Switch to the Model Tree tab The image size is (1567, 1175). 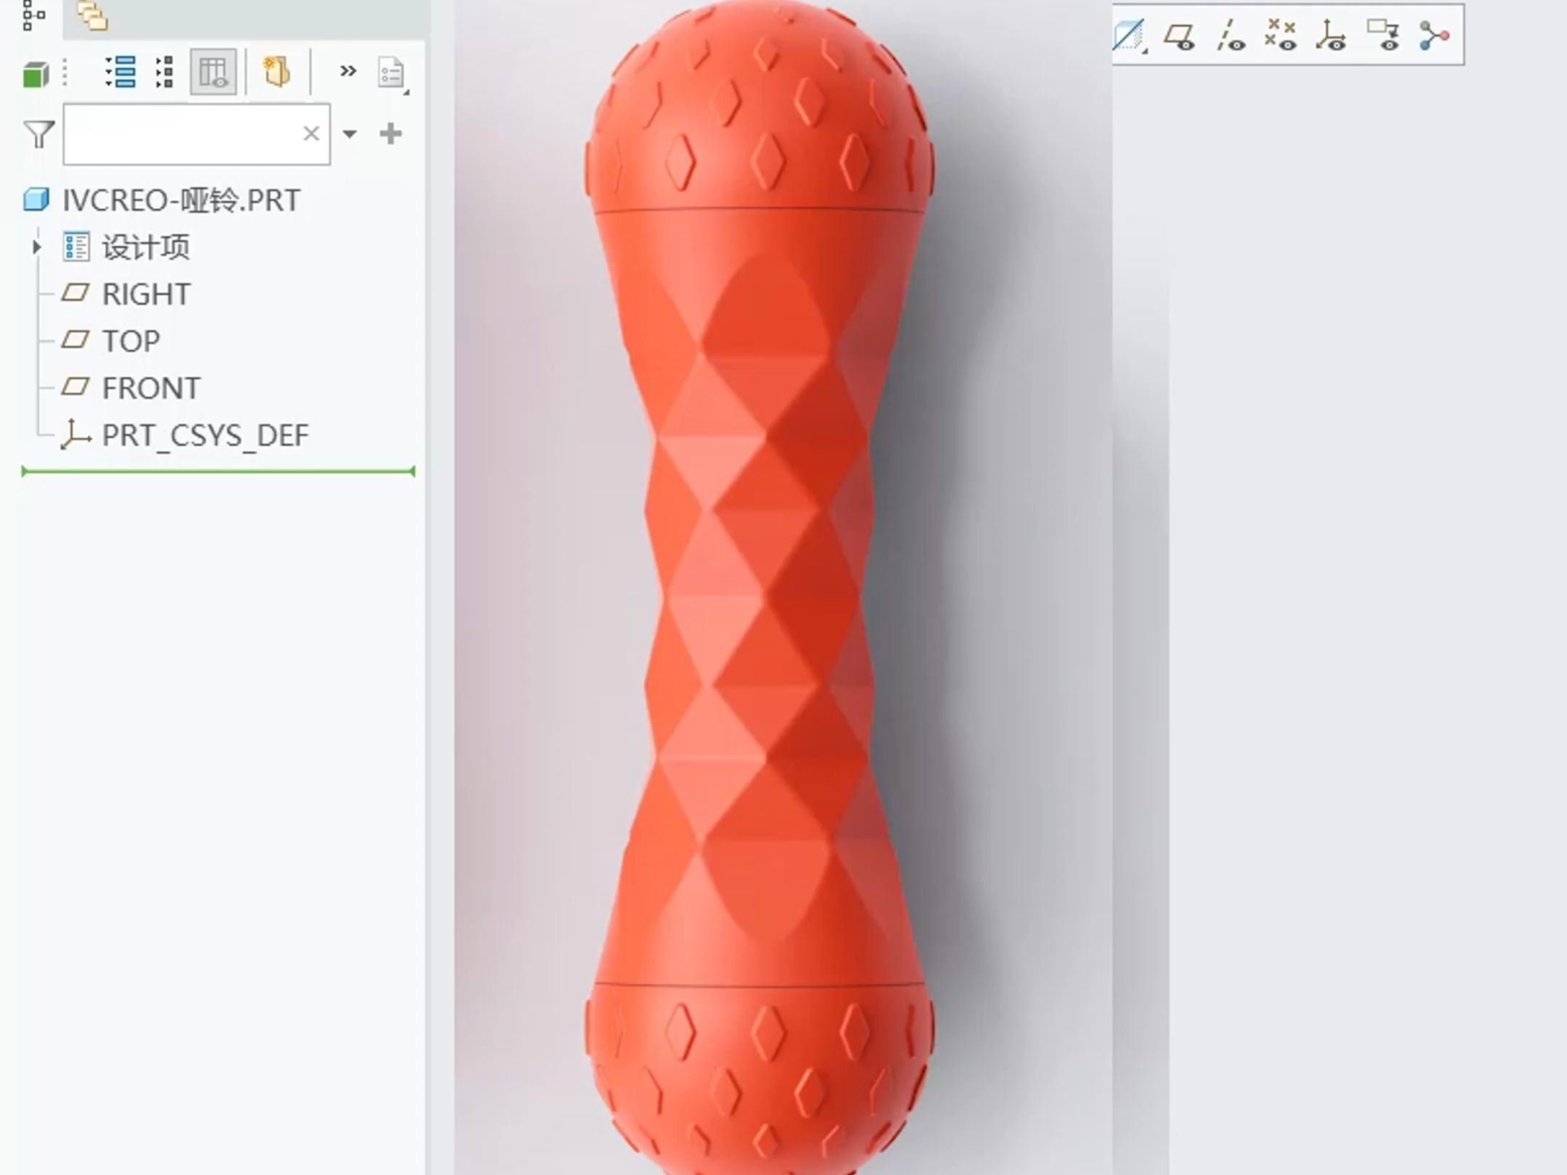(x=33, y=15)
